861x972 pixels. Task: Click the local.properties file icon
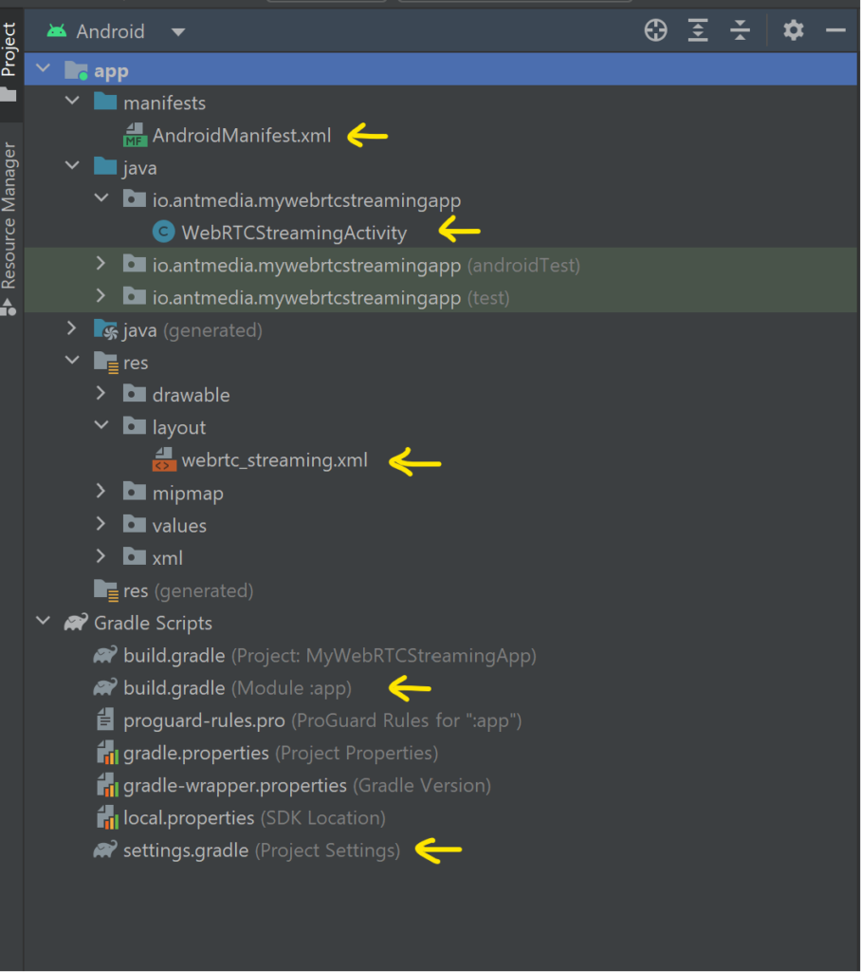click(x=107, y=817)
